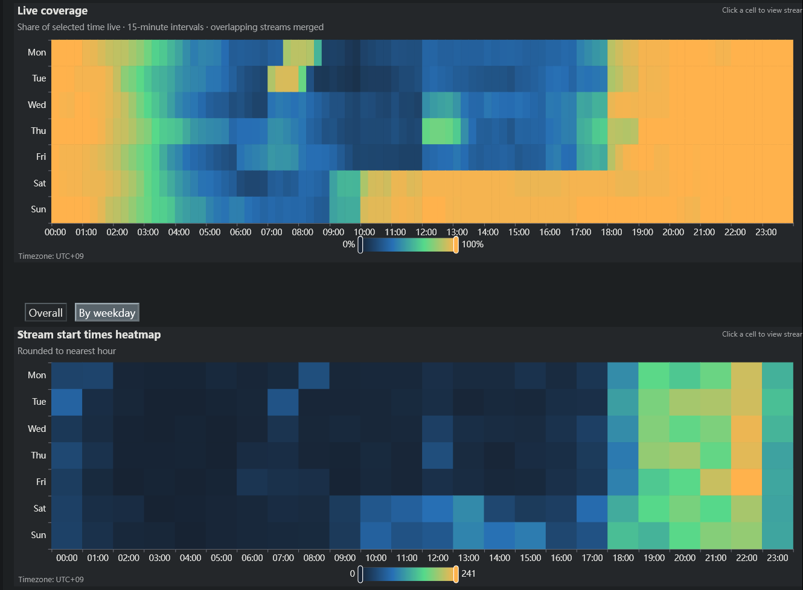Screen dimensions: 803x590
Task: Click the start times heatmap color gradient bar
Action: point(408,574)
